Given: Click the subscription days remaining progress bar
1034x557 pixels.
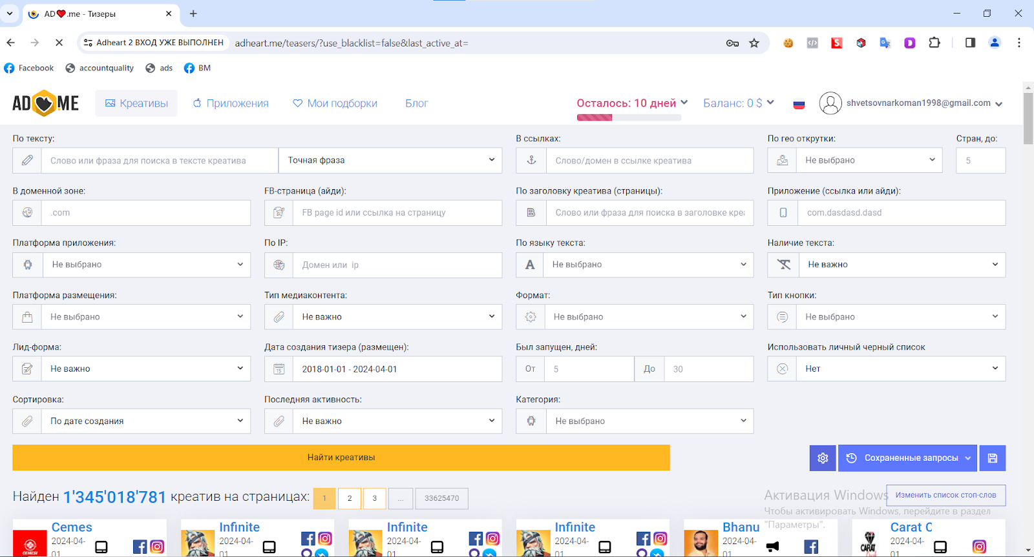Looking at the screenshot, I should (x=629, y=117).
